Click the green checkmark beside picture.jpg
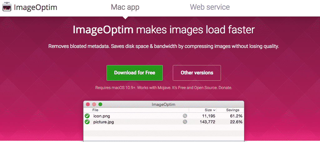 click(87, 122)
